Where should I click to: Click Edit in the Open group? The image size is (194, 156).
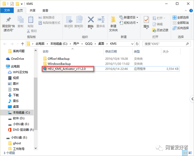tap(158, 24)
